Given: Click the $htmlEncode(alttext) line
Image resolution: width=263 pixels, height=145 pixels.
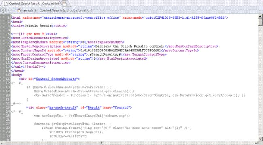Looking at the screenshot, I should click(x=69, y=136).
